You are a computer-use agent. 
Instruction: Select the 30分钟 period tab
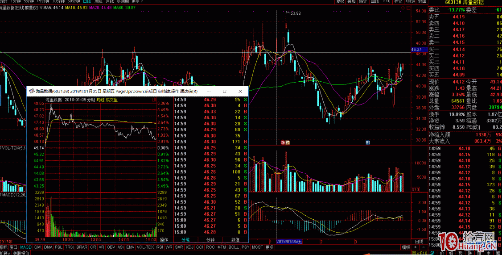pyautogui.click(x=59, y=2)
